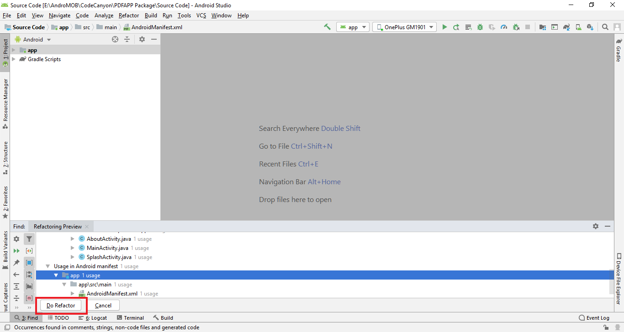Pin the Refactoring Preview tab
The height and width of the screenshot is (332, 624).
click(16, 263)
